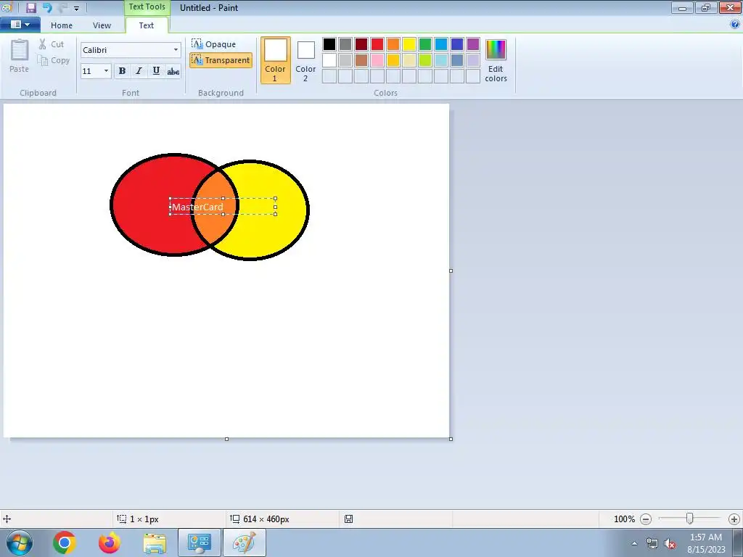Open Firefox from the taskbar
Screen dimensions: 743x557
pyautogui.click(x=110, y=542)
